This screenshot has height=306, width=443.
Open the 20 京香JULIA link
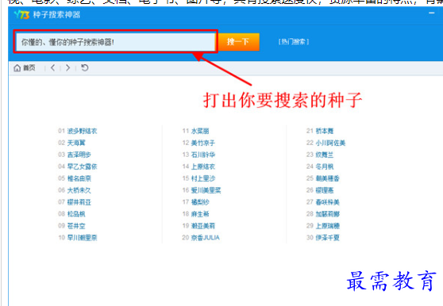point(205,238)
